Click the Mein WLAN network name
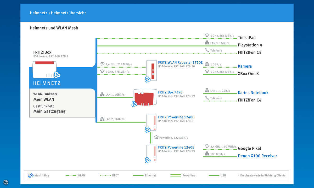The width and height of the screenshot is (314, 188). pyautogui.click(x=44, y=99)
